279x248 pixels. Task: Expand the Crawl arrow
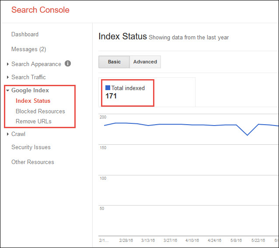click(7, 134)
